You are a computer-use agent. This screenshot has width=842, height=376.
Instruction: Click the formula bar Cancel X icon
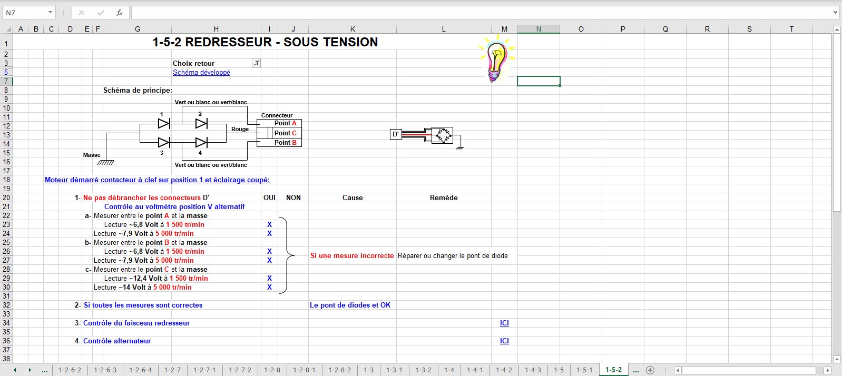tap(82, 13)
